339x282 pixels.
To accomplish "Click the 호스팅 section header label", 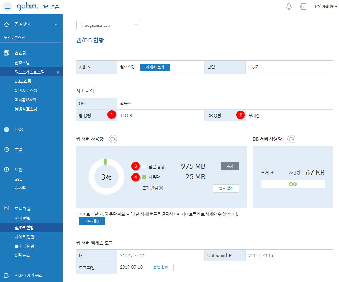I will coord(20,53).
